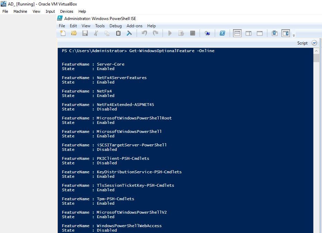The image size is (322, 233).
Task: Open the toolbar overflow dropdown
Action: pyautogui.click(x=293, y=35)
